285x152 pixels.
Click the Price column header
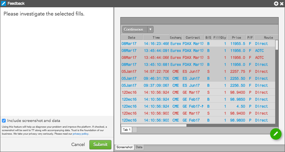pyautogui.click(x=237, y=37)
